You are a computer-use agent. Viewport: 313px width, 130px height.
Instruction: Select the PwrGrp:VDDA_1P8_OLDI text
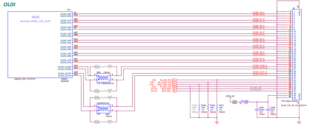[x=35, y=21]
